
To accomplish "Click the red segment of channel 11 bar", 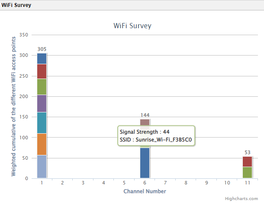I will 247,162.
